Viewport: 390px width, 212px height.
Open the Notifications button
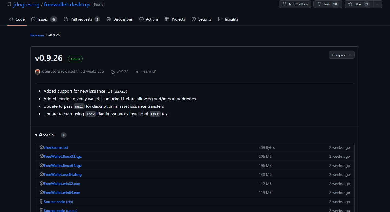click(295, 4)
